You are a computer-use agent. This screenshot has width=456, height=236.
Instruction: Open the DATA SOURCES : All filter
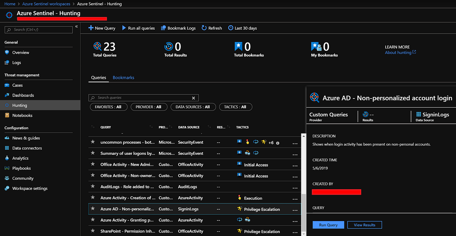point(193,107)
